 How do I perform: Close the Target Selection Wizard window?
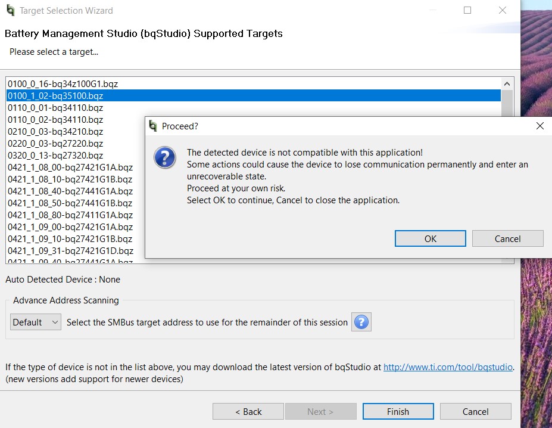503,10
